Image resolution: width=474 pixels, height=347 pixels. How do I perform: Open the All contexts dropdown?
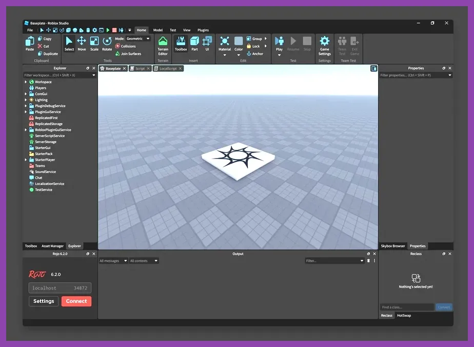click(x=144, y=261)
